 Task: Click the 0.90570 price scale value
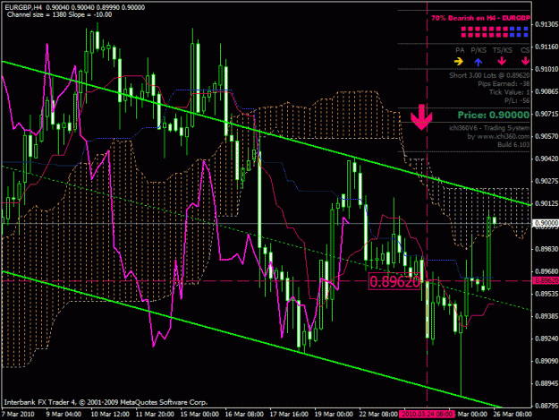(546, 136)
